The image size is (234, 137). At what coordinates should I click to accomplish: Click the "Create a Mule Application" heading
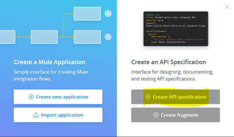[50, 62]
